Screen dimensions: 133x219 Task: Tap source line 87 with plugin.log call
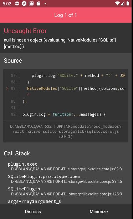tap(66, 76)
